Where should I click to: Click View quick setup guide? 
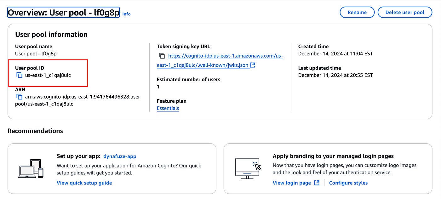84,183
